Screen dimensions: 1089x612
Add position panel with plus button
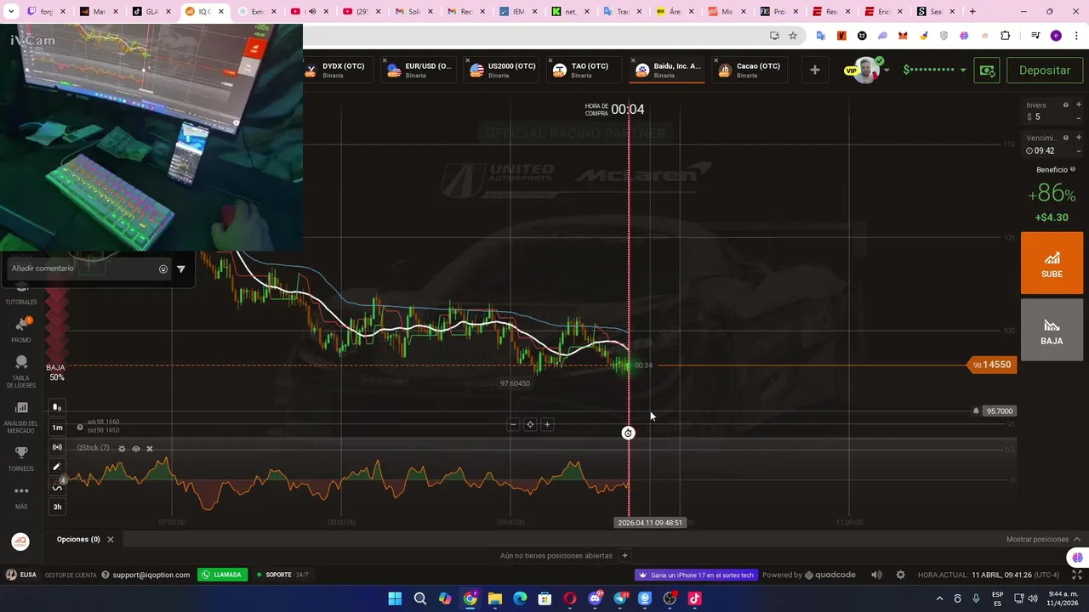pyautogui.click(x=624, y=556)
